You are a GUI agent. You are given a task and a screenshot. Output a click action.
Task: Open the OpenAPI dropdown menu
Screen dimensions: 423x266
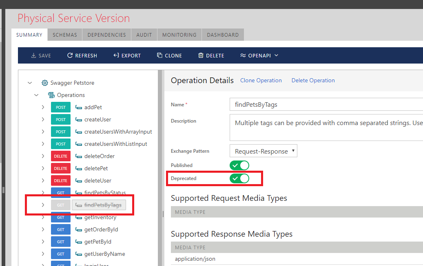tap(259, 55)
